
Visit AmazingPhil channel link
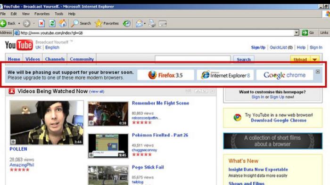(22, 165)
